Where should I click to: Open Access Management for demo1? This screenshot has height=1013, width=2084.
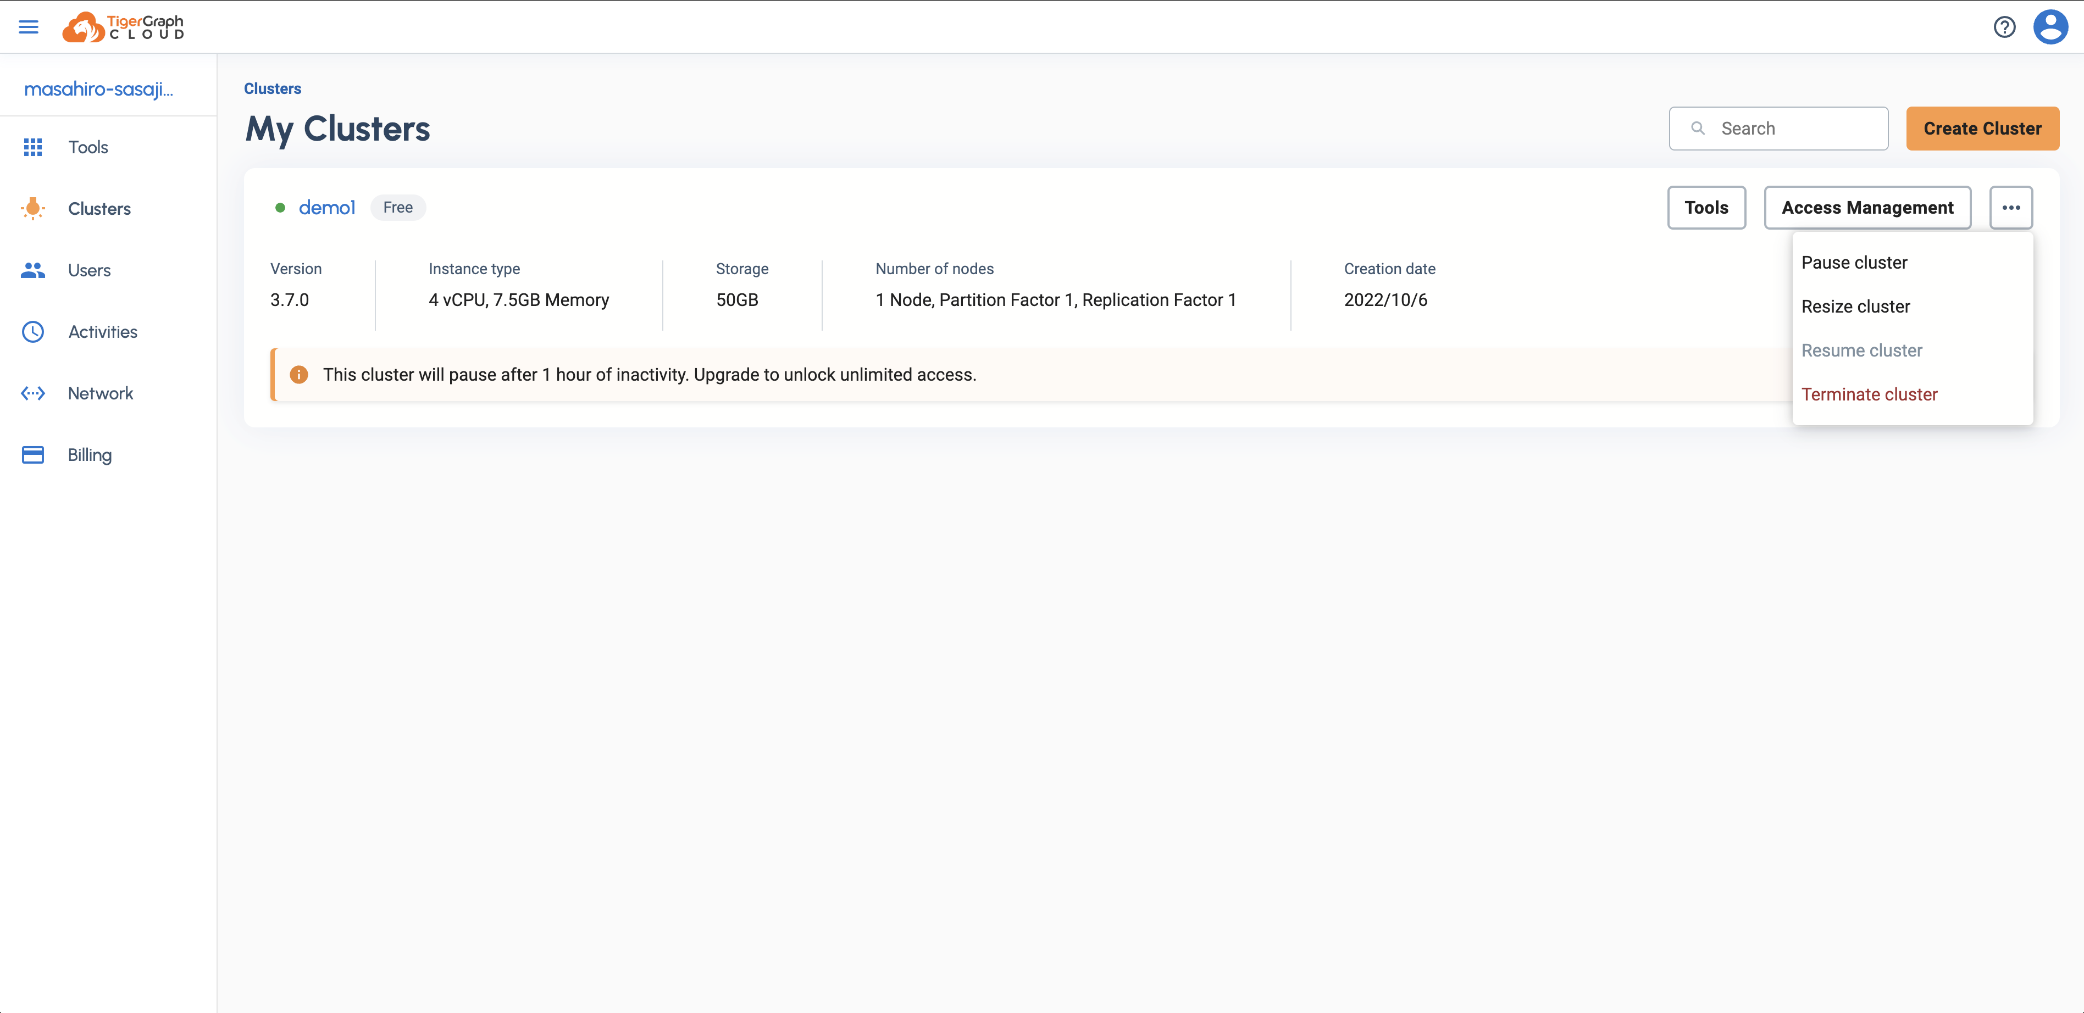[1866, 208]
